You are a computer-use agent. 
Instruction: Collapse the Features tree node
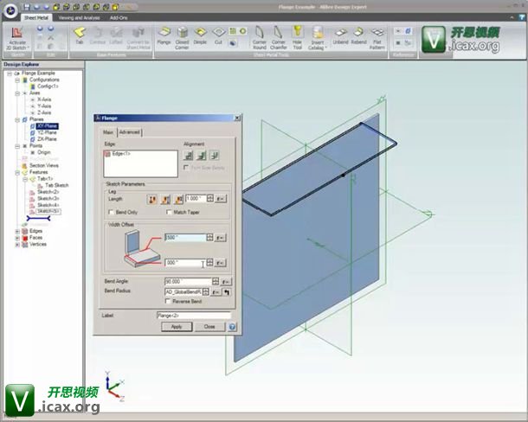click(17, 173)
